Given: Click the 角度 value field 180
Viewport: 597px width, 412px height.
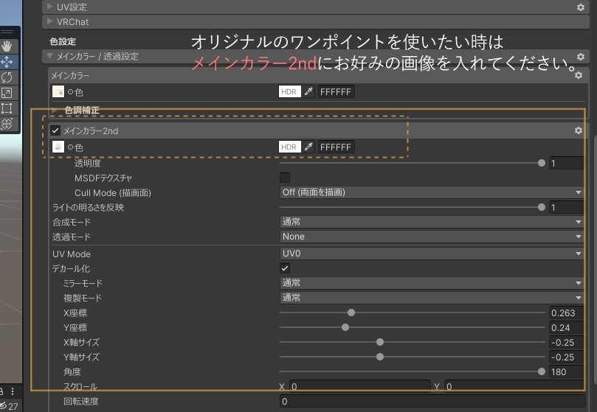Looking at the screenshot, I should coord(566,371).
